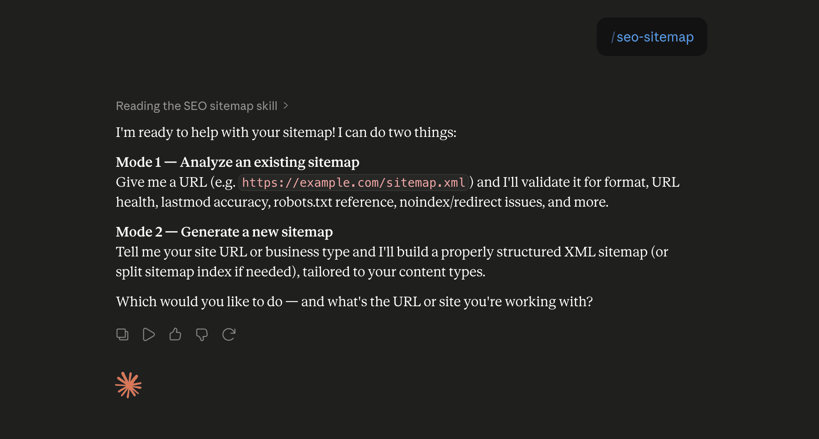This screenshot has width=819, height=439.
Task: Click the slash symbol in the seo-sitemap bubble
Action: click(613, 37)
